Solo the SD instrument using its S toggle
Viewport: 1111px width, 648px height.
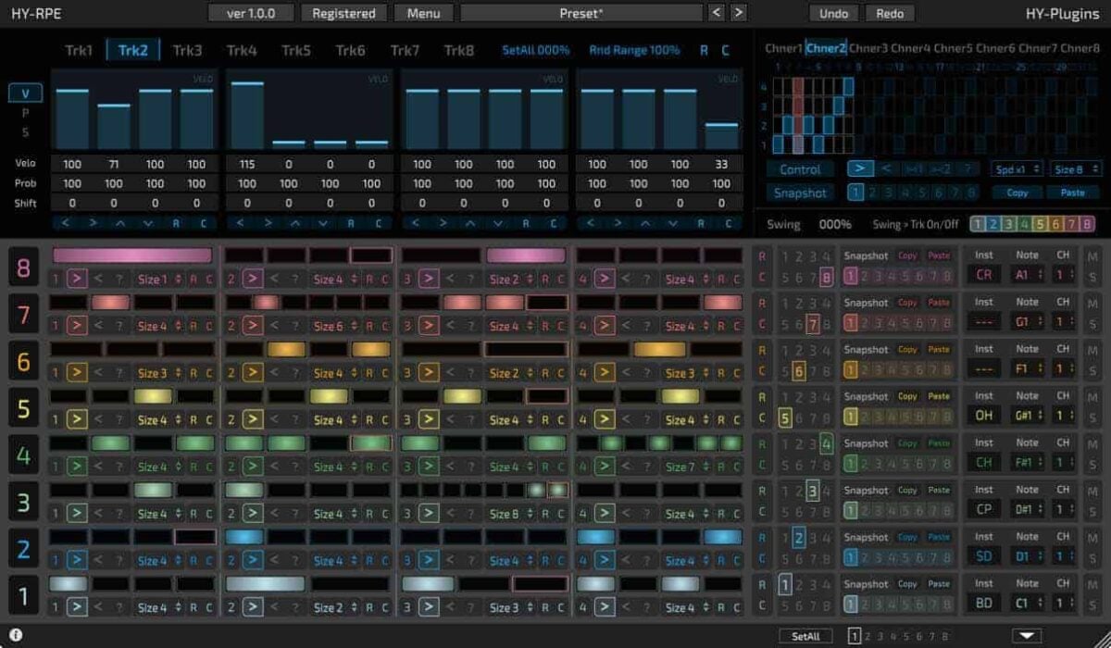1095,556
